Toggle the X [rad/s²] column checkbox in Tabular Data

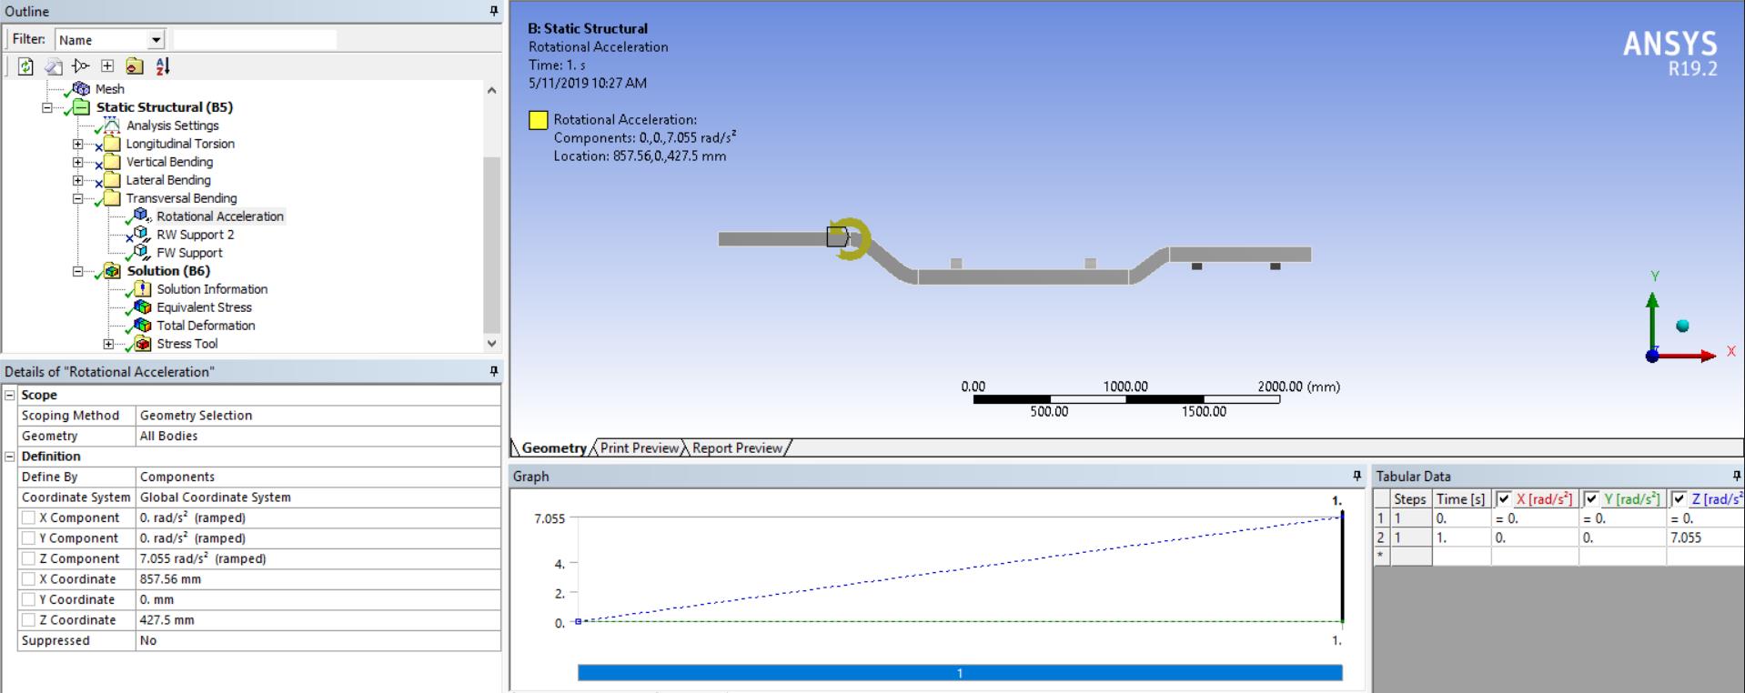[x=1504, y=499]
